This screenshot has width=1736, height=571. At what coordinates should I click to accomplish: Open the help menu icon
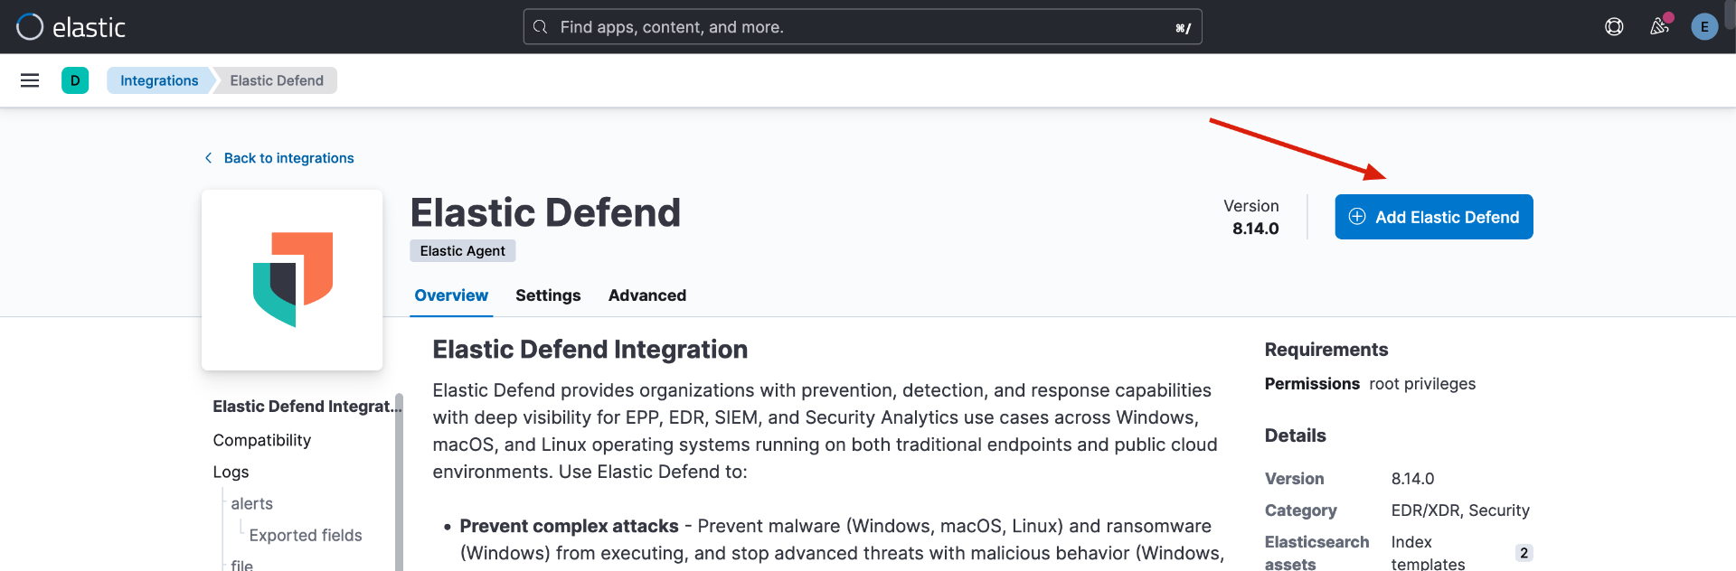click(x=1614, y=27)
